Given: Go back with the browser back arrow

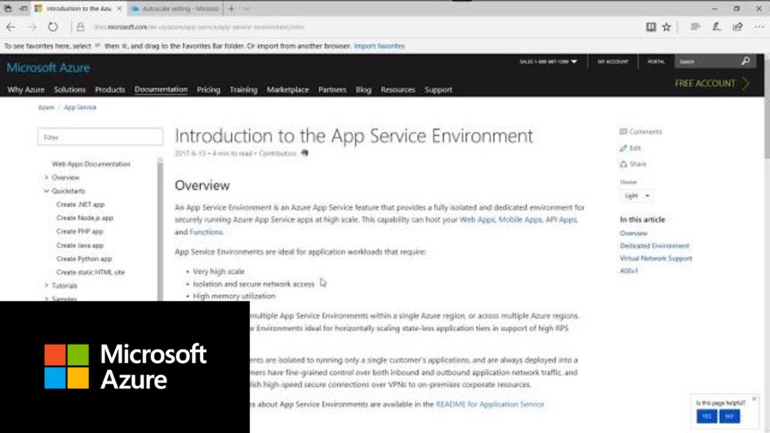Looking at the screenshot, I should point(10,27).
